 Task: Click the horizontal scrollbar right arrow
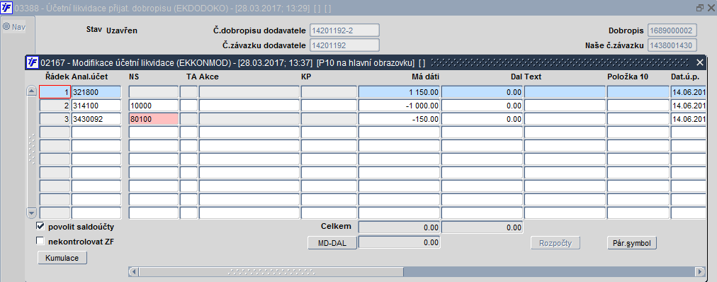[x=700, y=271]
